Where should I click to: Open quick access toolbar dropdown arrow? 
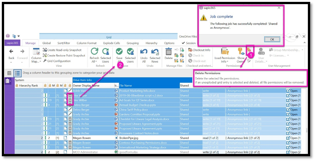pos(19,36)
